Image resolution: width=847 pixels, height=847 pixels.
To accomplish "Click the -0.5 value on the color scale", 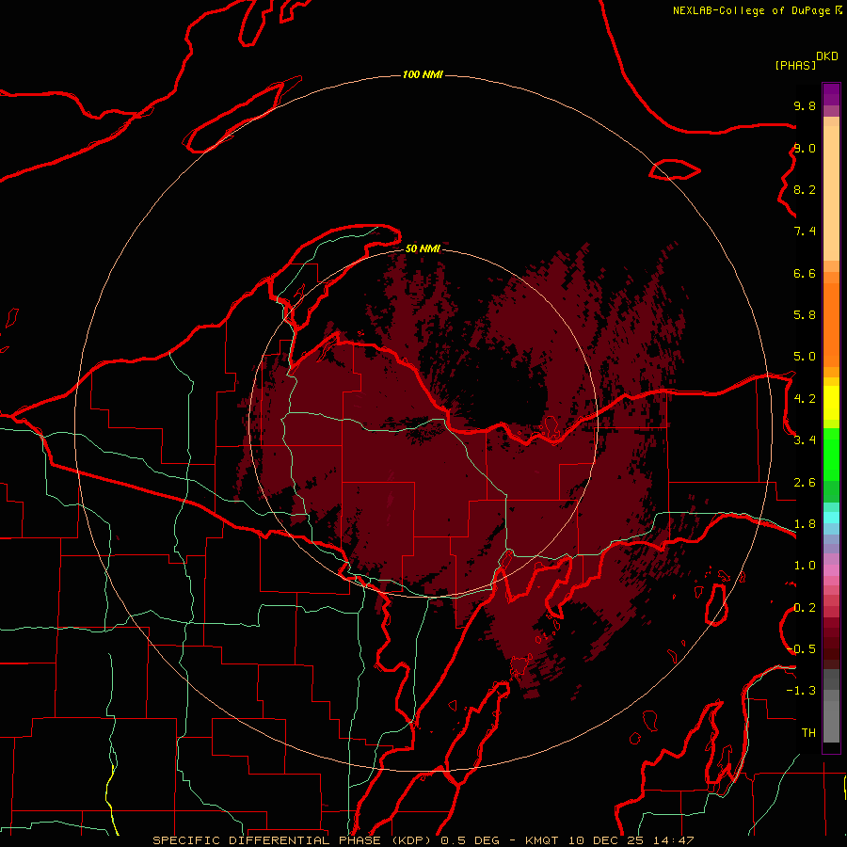I will (802, 649).
